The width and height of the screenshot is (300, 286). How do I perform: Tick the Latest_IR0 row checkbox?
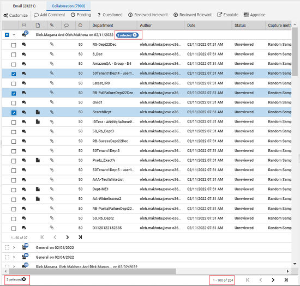pyautogui.click(x=14, y=84)
